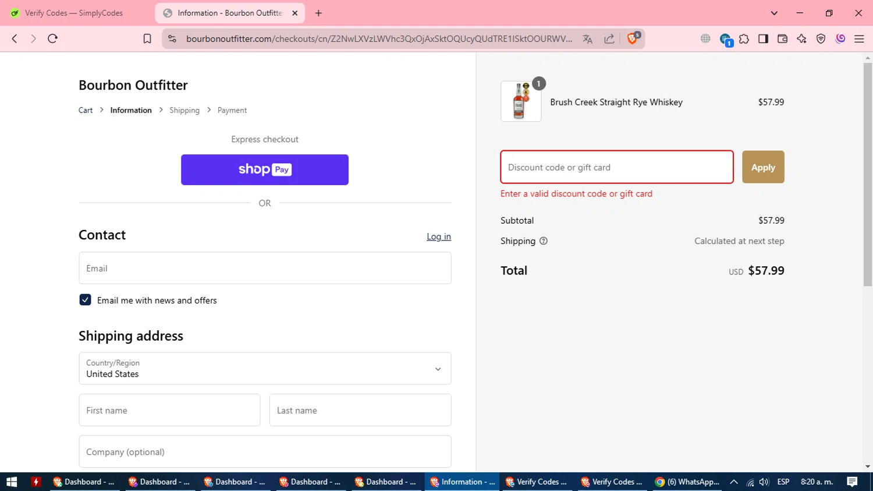Bookmark this page
The width and height of the screenshot is (873, 491).
tap(147, 38)
